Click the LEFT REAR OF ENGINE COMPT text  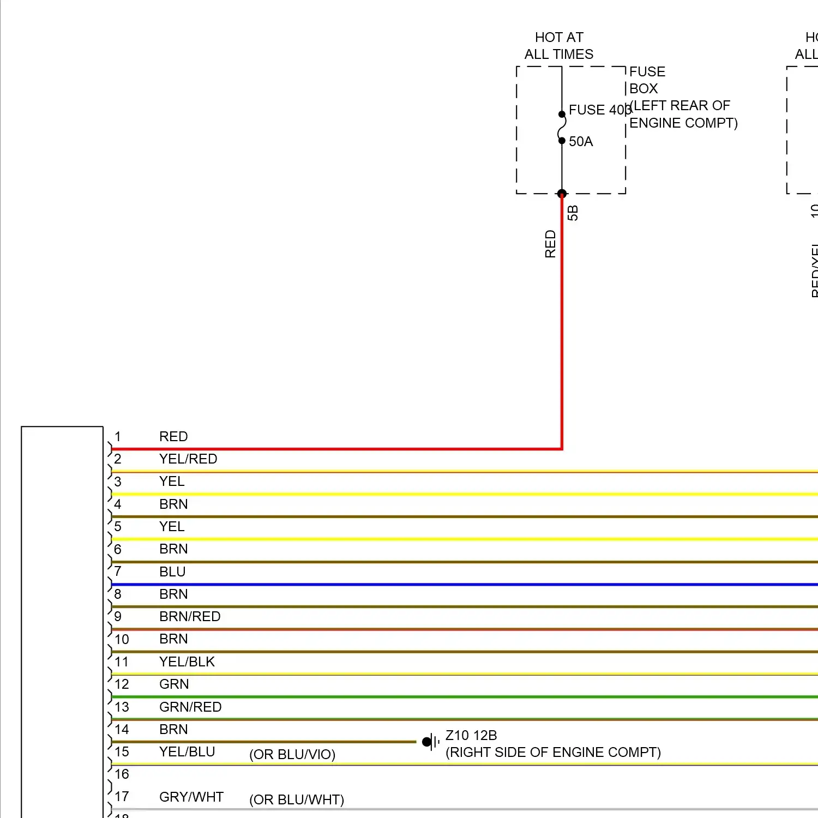coord(683,114)
